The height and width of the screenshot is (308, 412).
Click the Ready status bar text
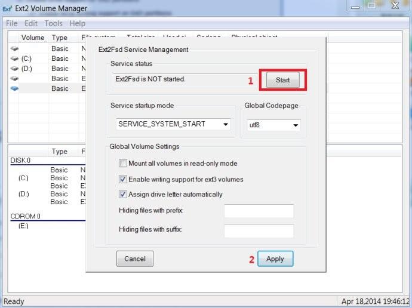tap(14, 301)
